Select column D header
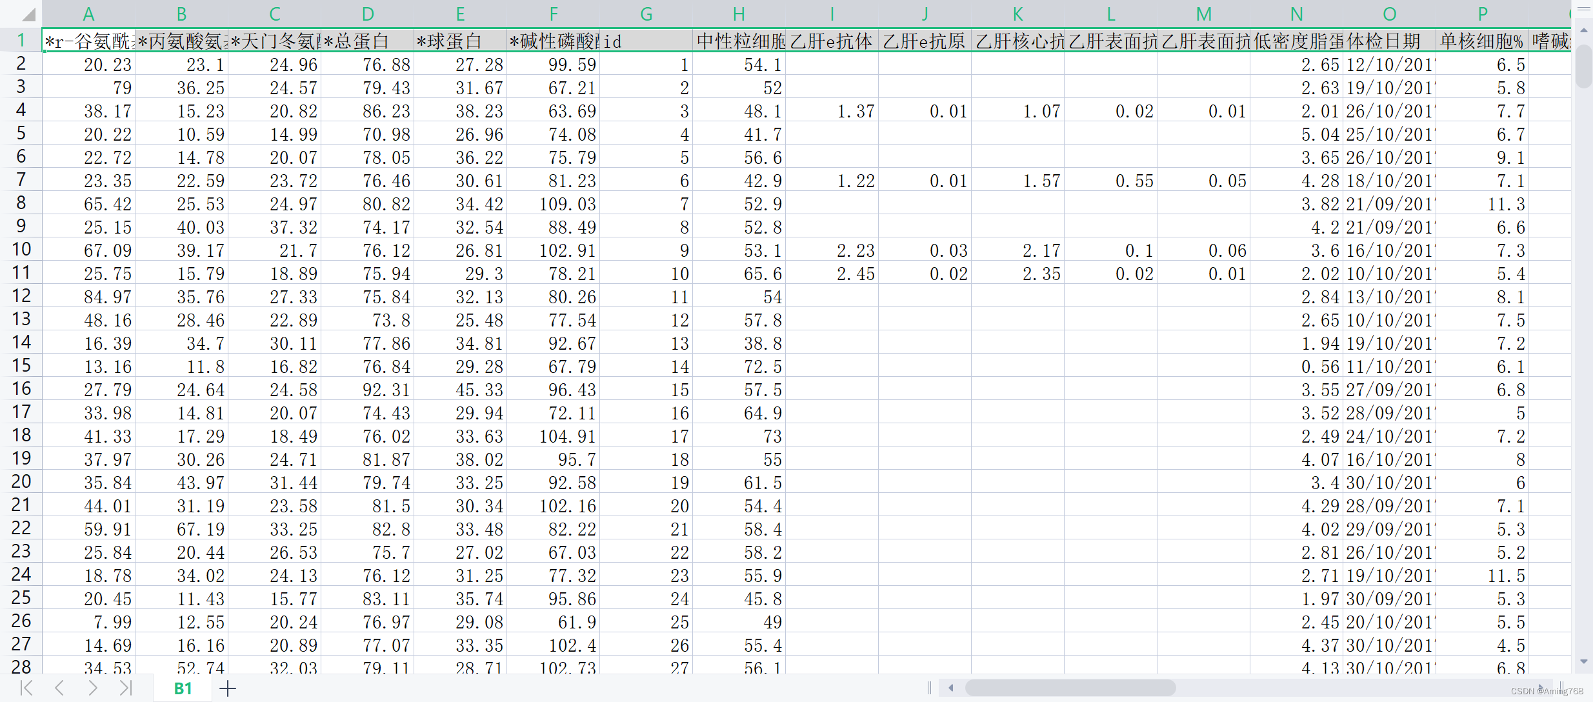 coord(367,14)
